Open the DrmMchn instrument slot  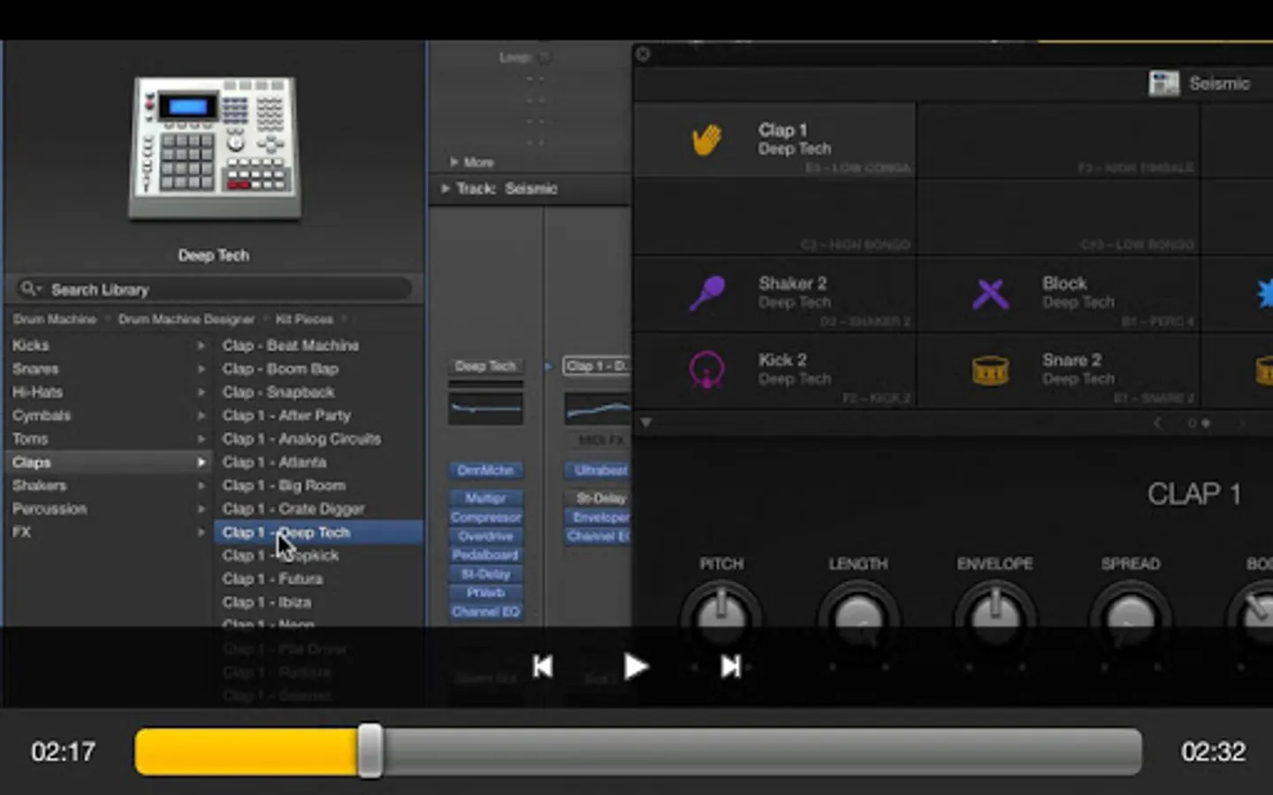pos(485,470)
